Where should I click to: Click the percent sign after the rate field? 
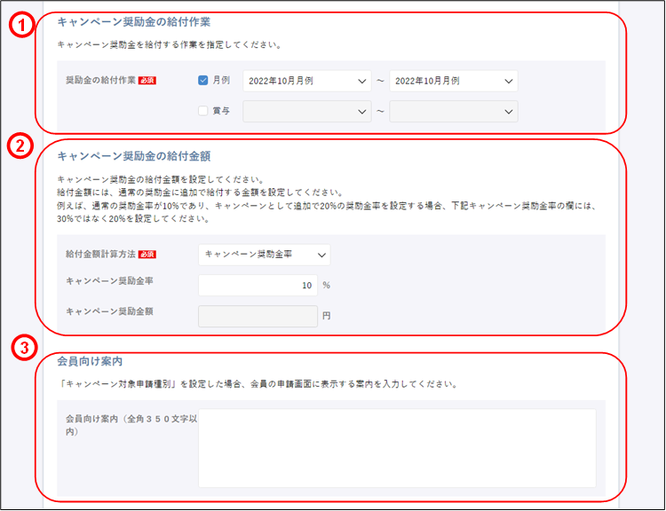pyautogui.click(x=326, y=285)
